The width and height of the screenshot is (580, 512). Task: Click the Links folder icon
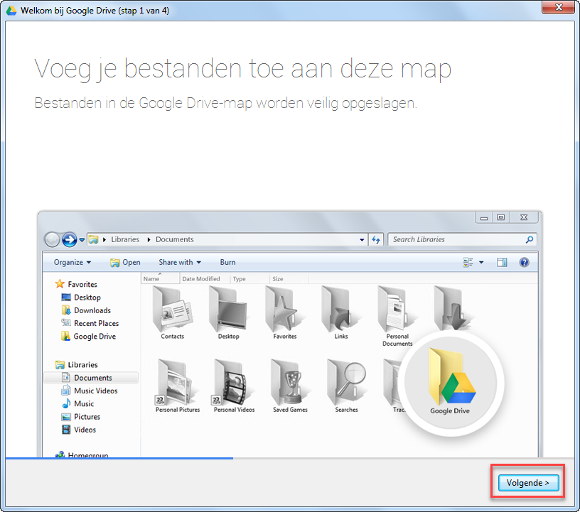click(340, 310)
